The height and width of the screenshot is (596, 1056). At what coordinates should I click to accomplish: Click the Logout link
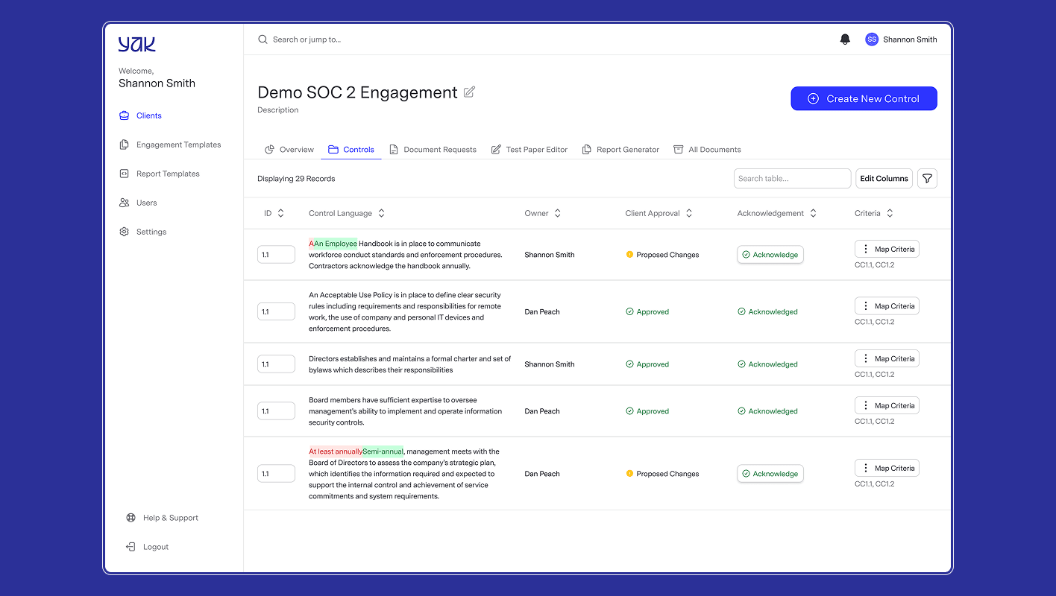(148, 547)
